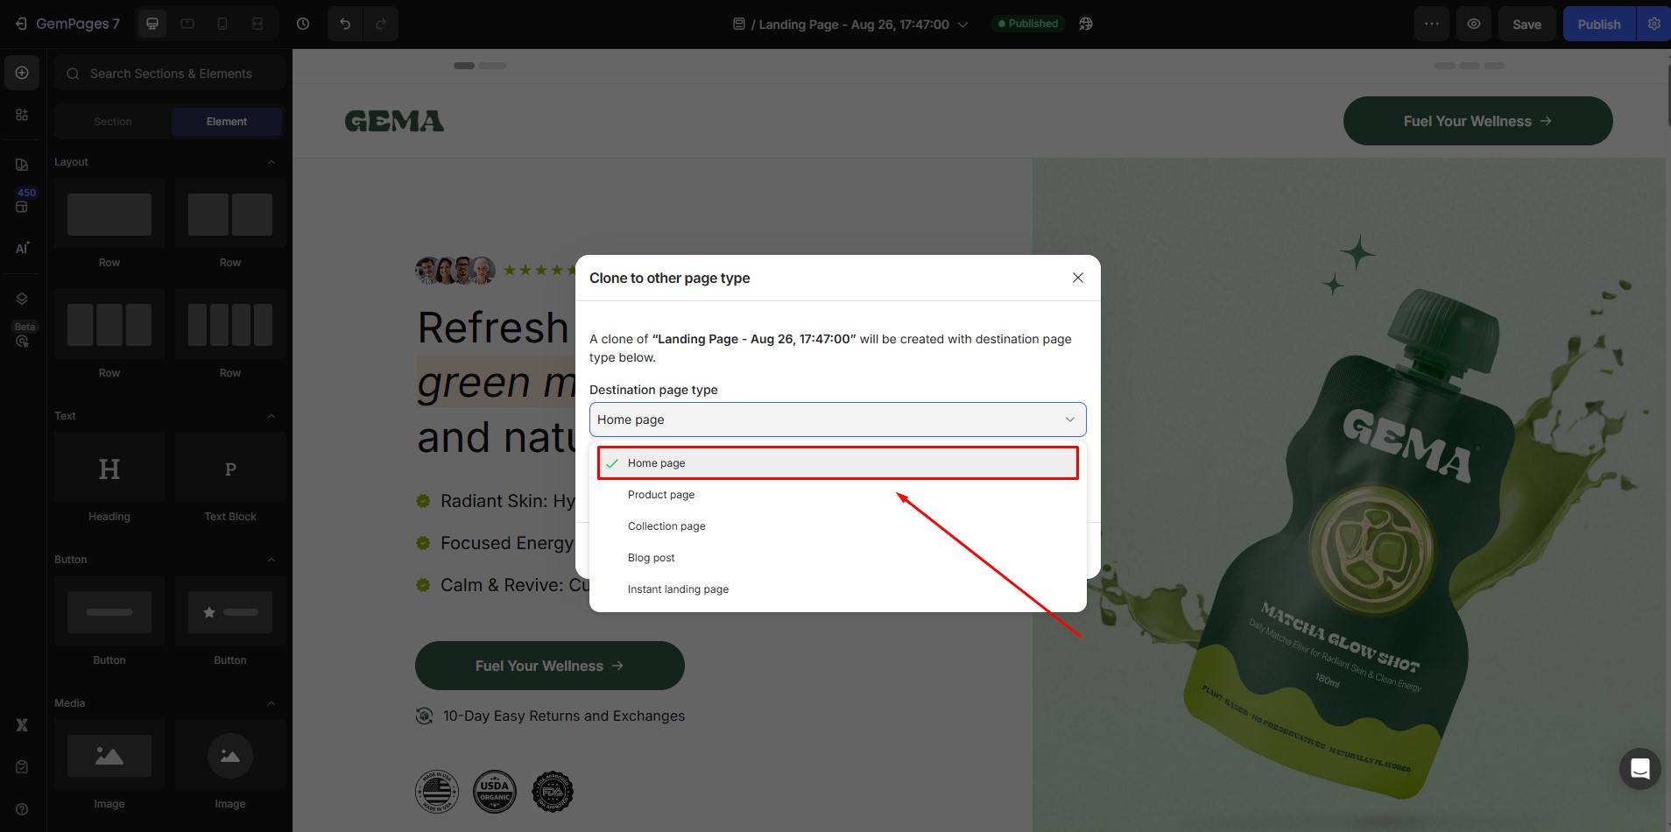Click the redo arrow
The height and width of the screenshot is (832, 1671).
tap(381, 24)
